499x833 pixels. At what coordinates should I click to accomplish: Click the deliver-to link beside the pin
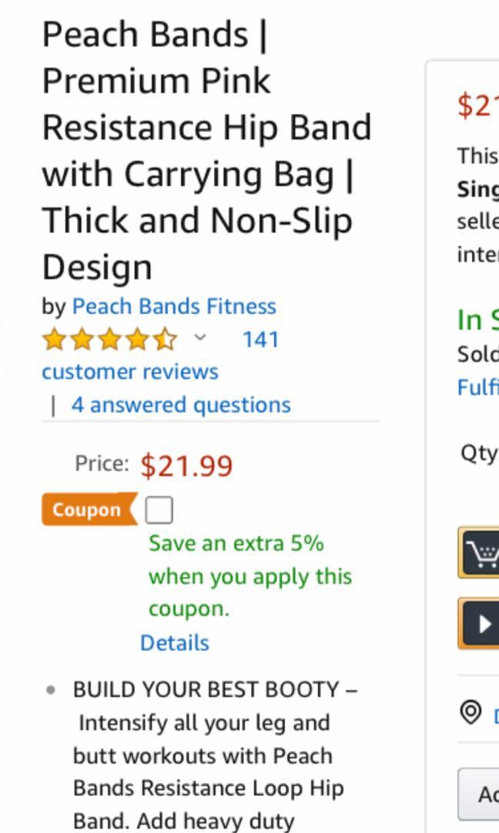[x=496, y=714]
